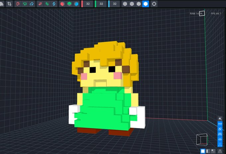Toggle the wall grid display icon
The height and width of the screenshot is (154, 226).
tap(220, 134)
